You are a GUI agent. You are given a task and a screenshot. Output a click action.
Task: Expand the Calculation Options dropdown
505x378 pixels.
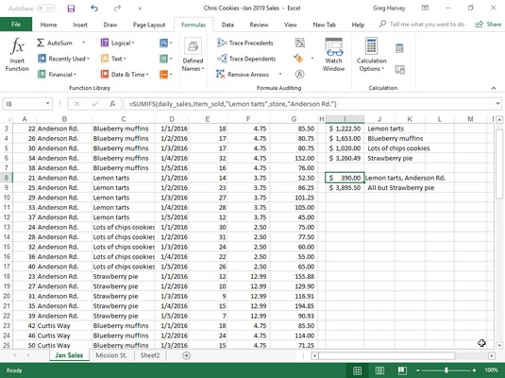click(371, 55)
